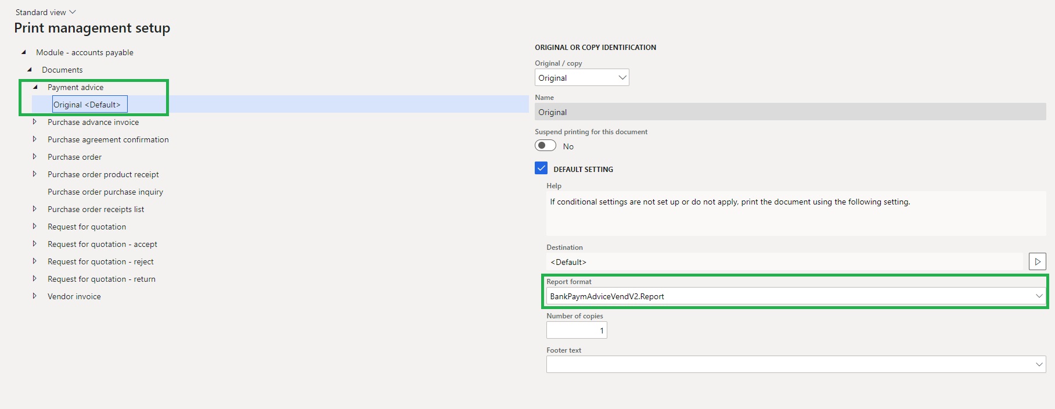This screenshot has width=1055, height=409.
Task: Expand Request for quotation - reject node
Action: (x=35, y=261)
